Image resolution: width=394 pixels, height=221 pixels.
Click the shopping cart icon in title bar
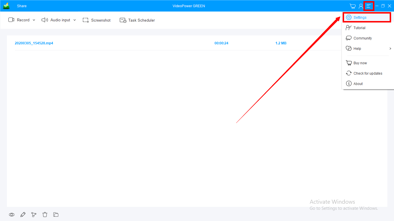click(x=352, y=6)
